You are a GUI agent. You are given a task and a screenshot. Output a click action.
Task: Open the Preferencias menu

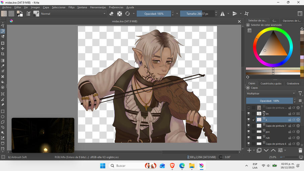[116, 7]
